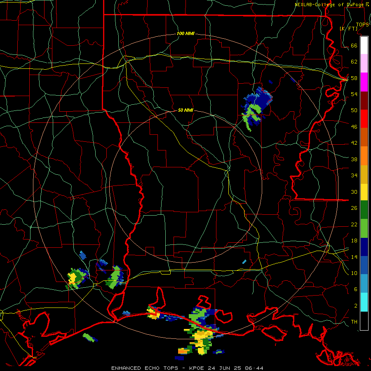Click the "06:44" timestamp in caption
The height and width of the screenshot is (371, 371).
(x=254, y=368)
